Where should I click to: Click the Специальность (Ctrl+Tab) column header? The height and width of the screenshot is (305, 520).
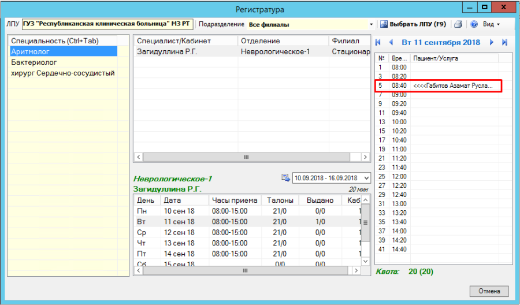(x=63, y=41)
